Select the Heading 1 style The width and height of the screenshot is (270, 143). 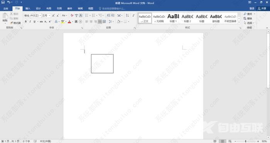(x=173, y=18)
